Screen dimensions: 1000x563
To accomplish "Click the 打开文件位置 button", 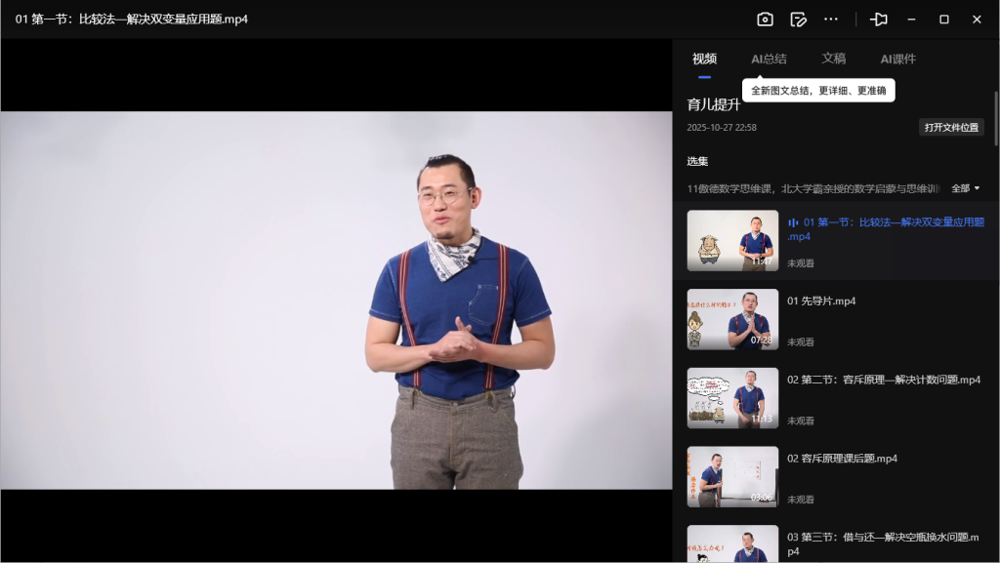I will (x=951, y=128).
